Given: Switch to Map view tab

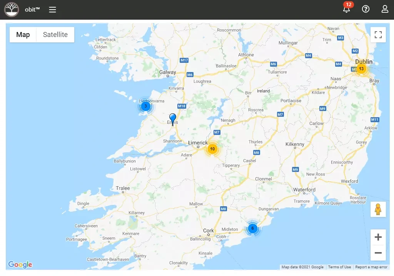Looking at the screenshot, I should coord(23,35).
